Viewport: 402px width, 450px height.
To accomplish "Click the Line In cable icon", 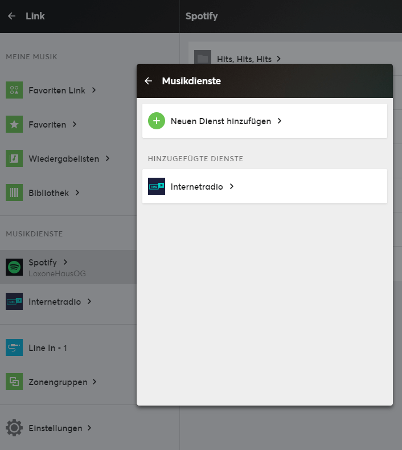I will [14, 347].
